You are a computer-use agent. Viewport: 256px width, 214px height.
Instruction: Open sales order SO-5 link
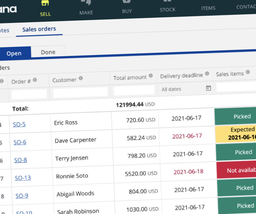[19, 124]
